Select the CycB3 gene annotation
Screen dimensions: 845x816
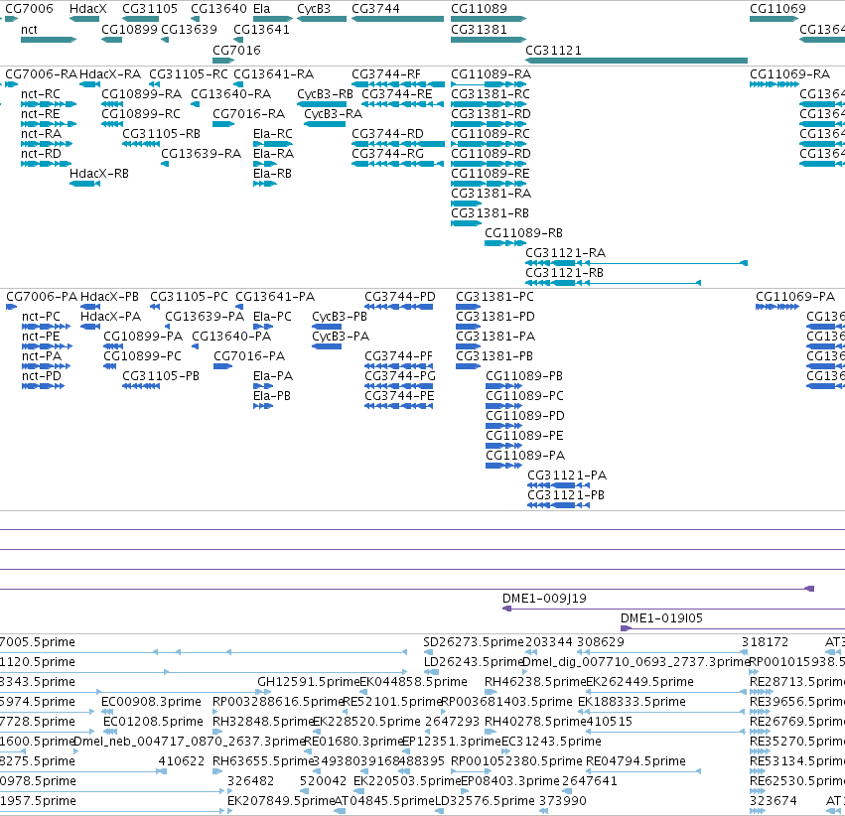[322, 19]
